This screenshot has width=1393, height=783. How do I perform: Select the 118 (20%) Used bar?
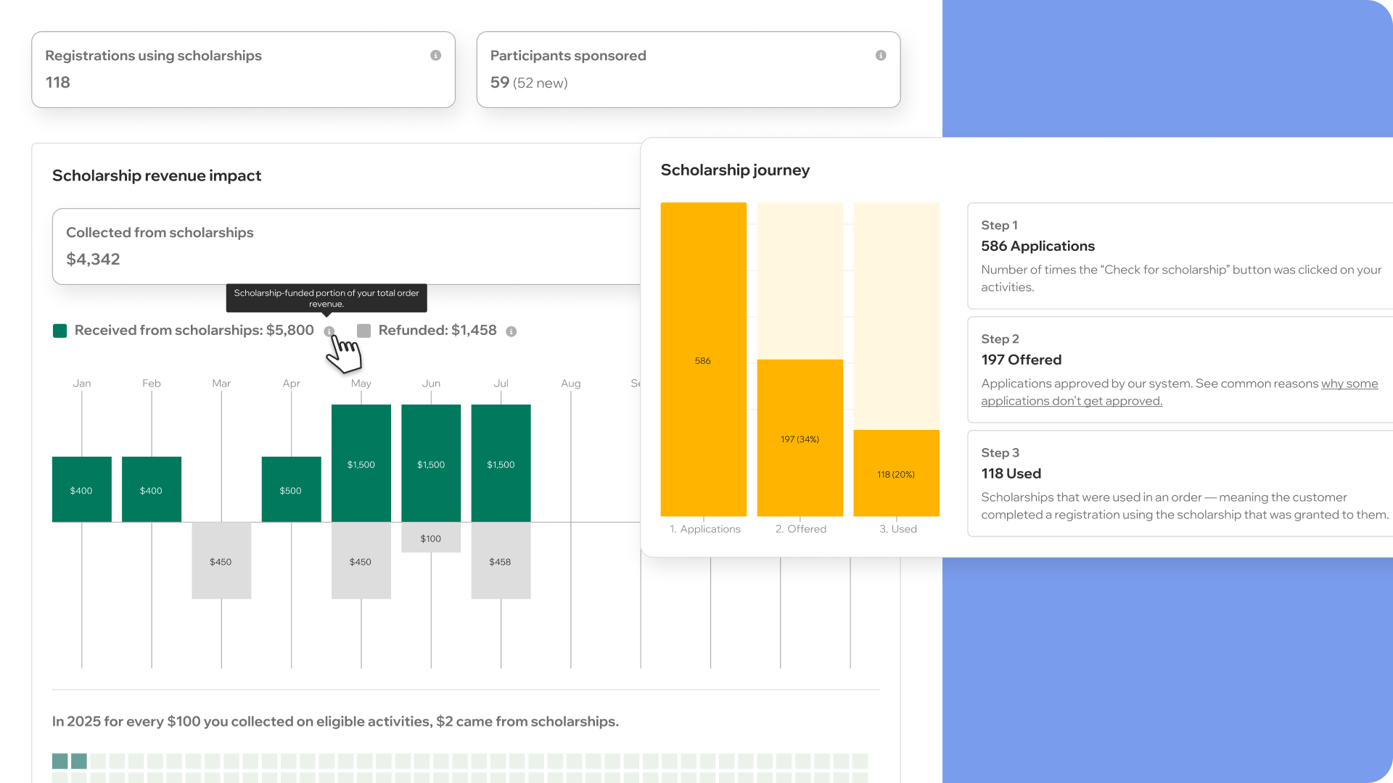point(896,473)
